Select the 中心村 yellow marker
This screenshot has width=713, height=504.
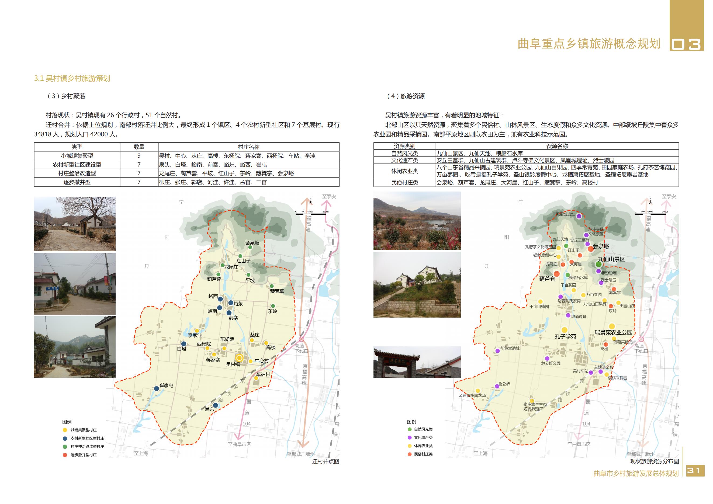(x=250, y=361)
